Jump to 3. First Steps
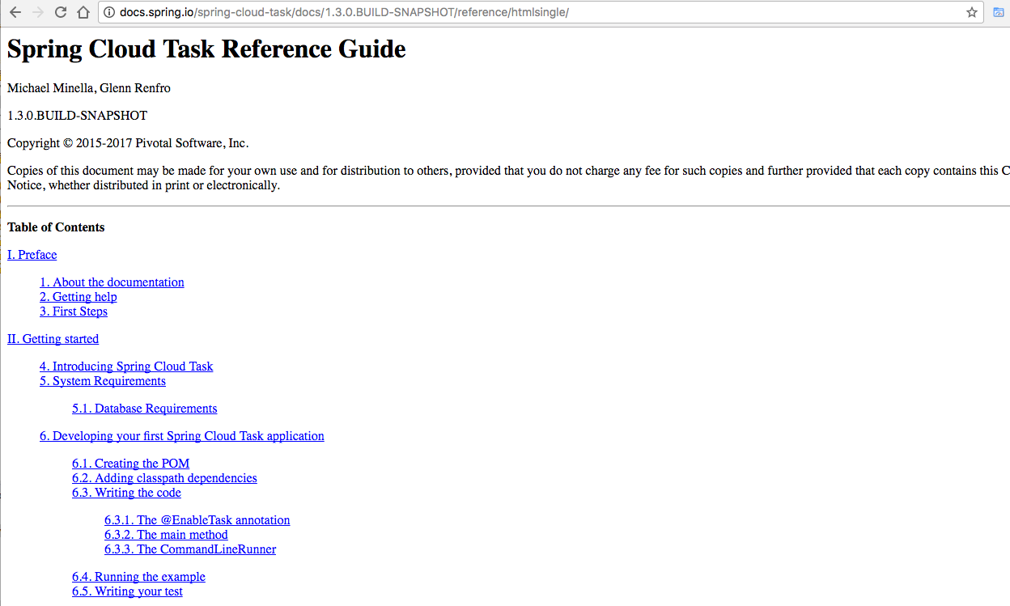 (74, 311)
